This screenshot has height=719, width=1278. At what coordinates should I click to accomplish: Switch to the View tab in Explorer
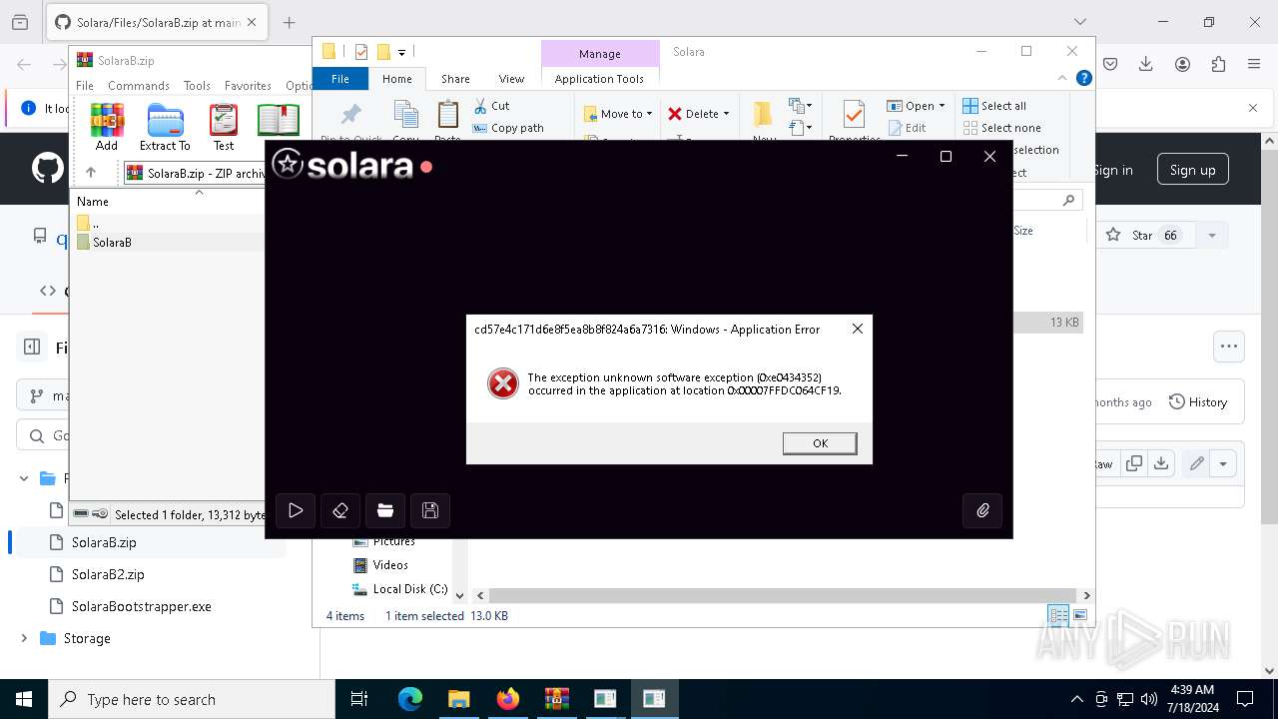pos(511,79)
